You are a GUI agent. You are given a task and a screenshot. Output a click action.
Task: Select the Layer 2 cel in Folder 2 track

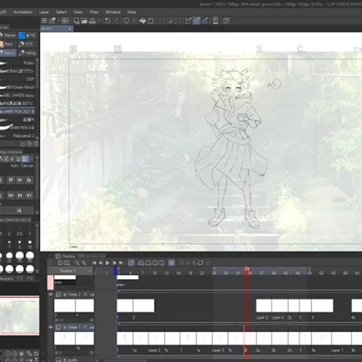click(264, 306)
